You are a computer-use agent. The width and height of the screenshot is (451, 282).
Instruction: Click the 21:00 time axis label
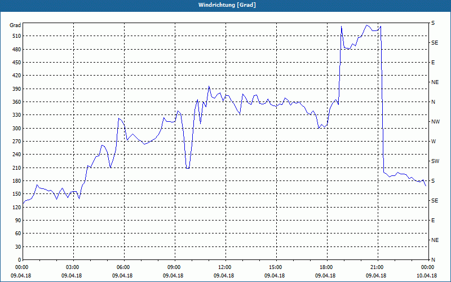pos(378,267)
